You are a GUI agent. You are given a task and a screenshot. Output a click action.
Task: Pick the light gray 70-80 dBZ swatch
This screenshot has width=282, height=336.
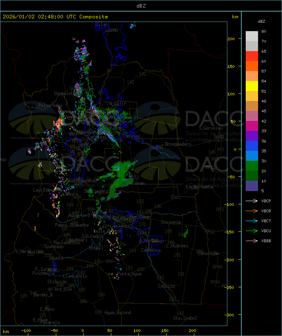tap(252, 36)
